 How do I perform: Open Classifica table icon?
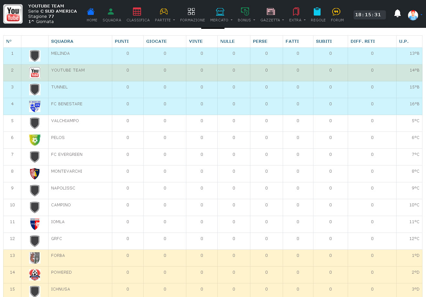pos(137,12)
